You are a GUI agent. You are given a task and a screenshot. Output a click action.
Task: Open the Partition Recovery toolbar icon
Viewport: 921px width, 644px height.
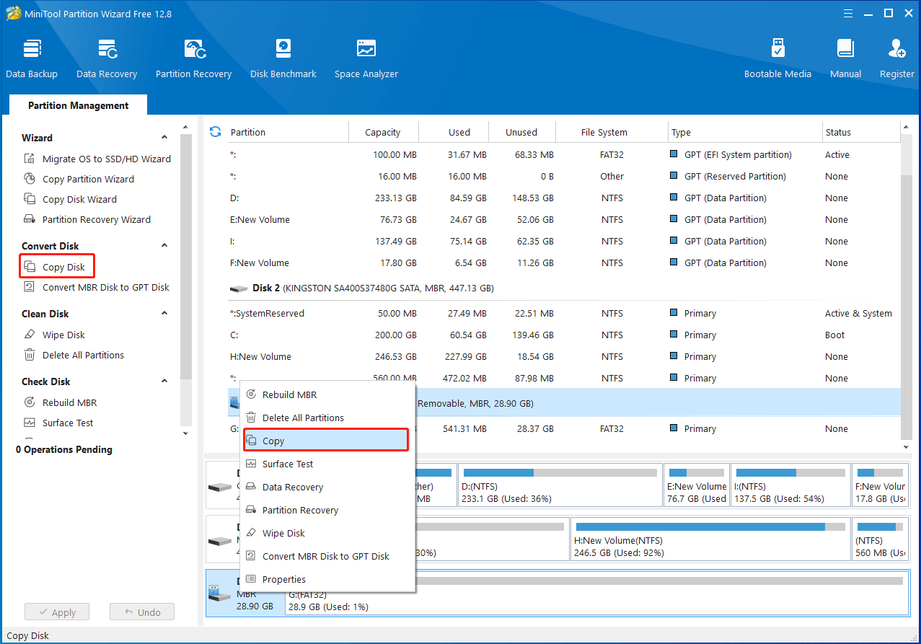click(x=193, y=58)
